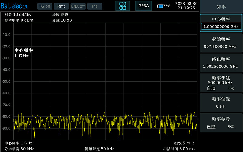Edit the 1.000000000 GHz center frequency field
This screenshot has width=243, height=152.
tap(221, 26)
